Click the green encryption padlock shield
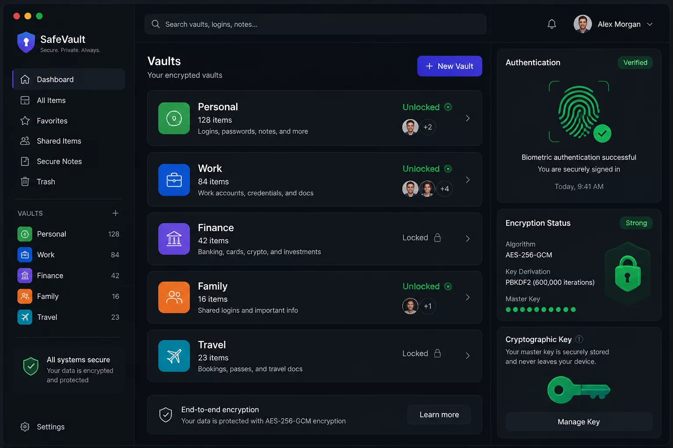The width and height of the screenshot is (673, 448). (x=628, y=273)
